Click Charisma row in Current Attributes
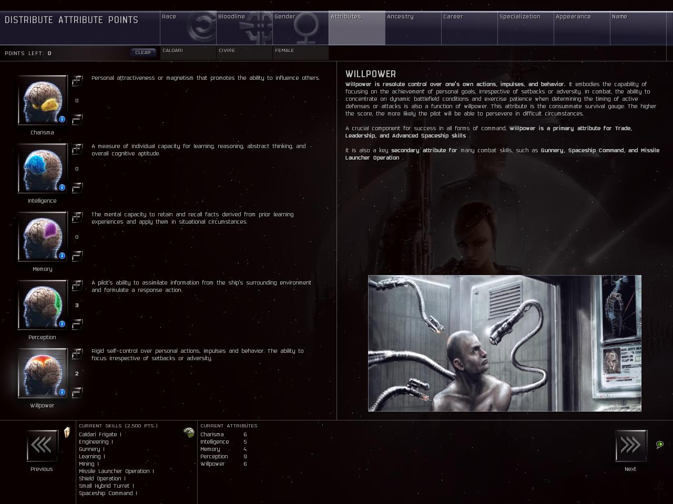 (x=223, y=435)
